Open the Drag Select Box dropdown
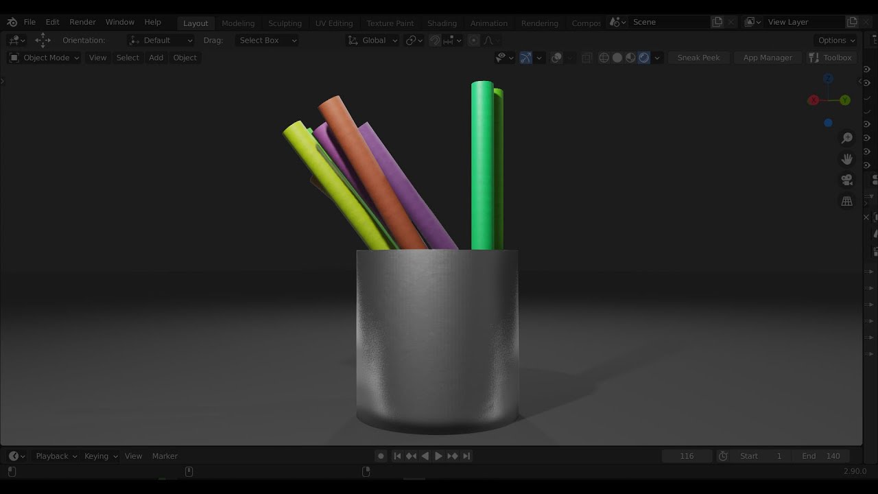 (x=267, y=40)
